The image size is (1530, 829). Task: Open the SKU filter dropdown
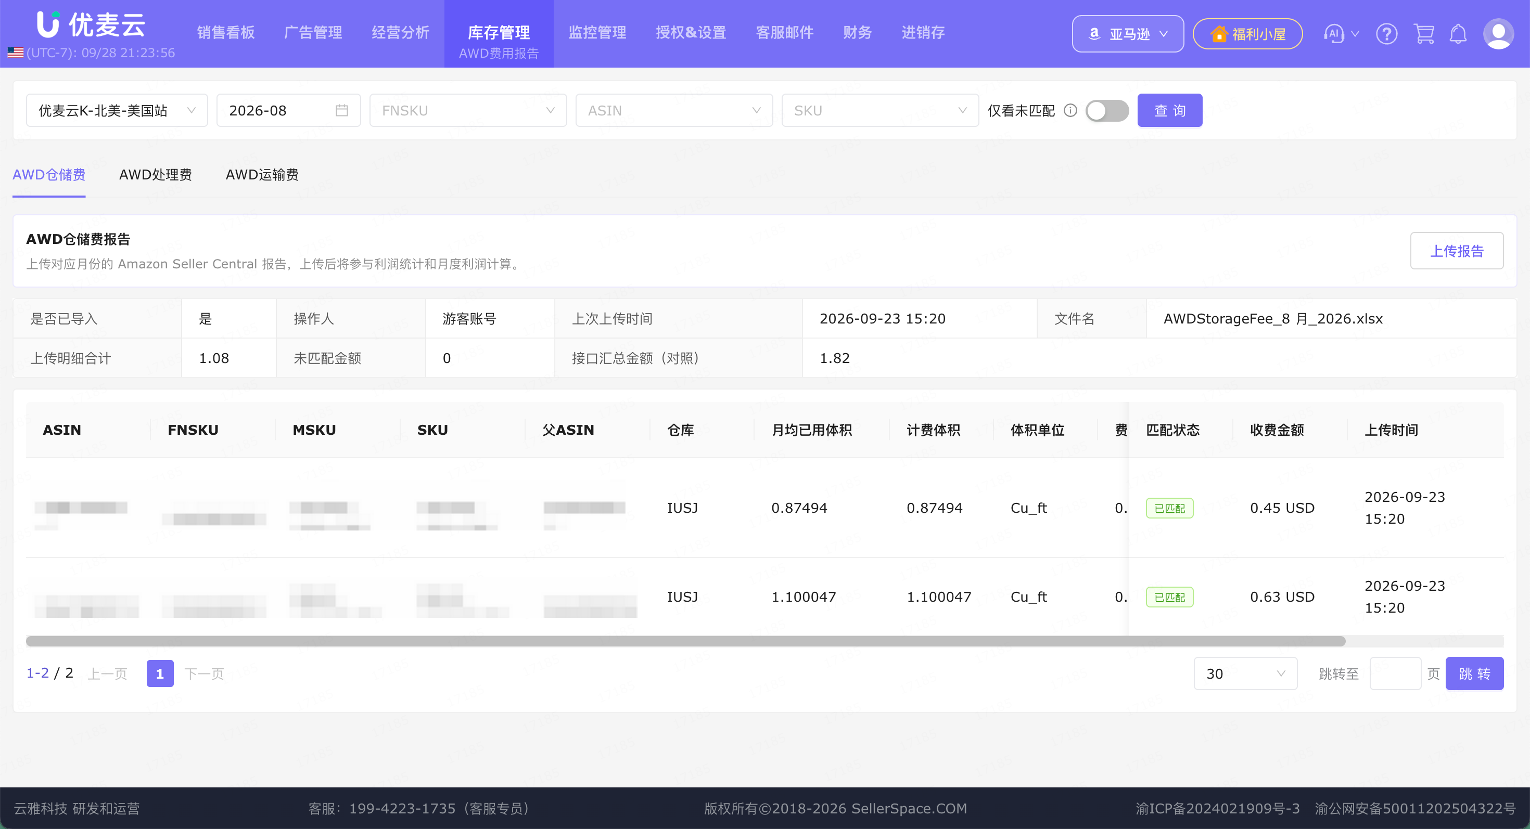click(x=879, y=110)
